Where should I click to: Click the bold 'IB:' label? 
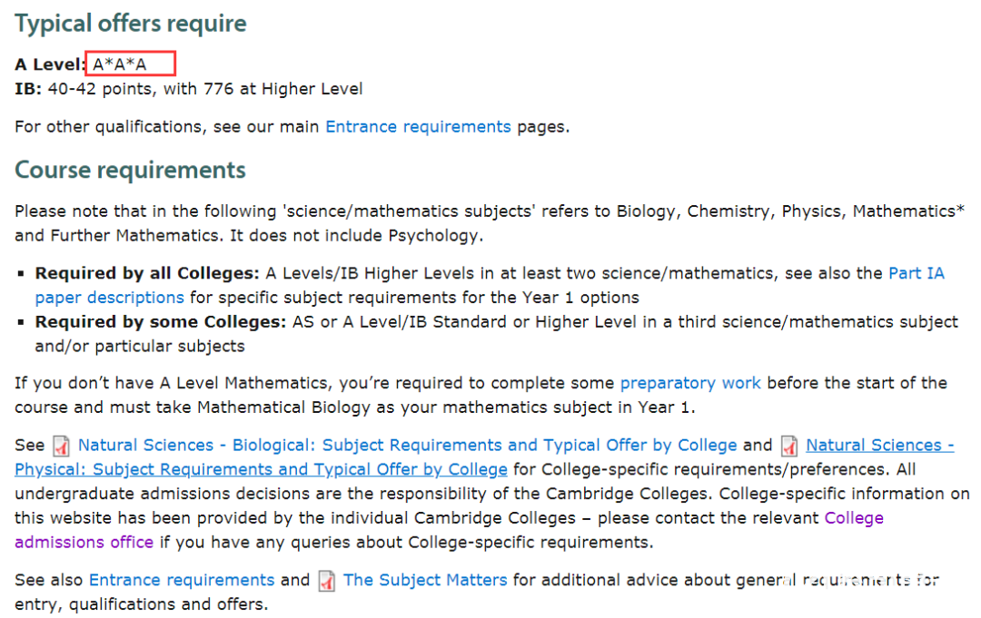(x=28, y=89)
